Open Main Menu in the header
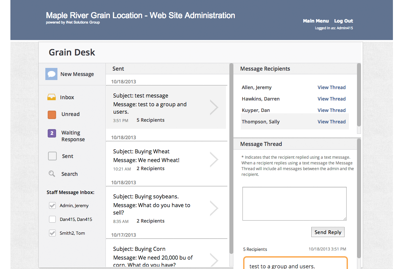The image size is (403, 269). pyautogui.click(x=316, y=21)
